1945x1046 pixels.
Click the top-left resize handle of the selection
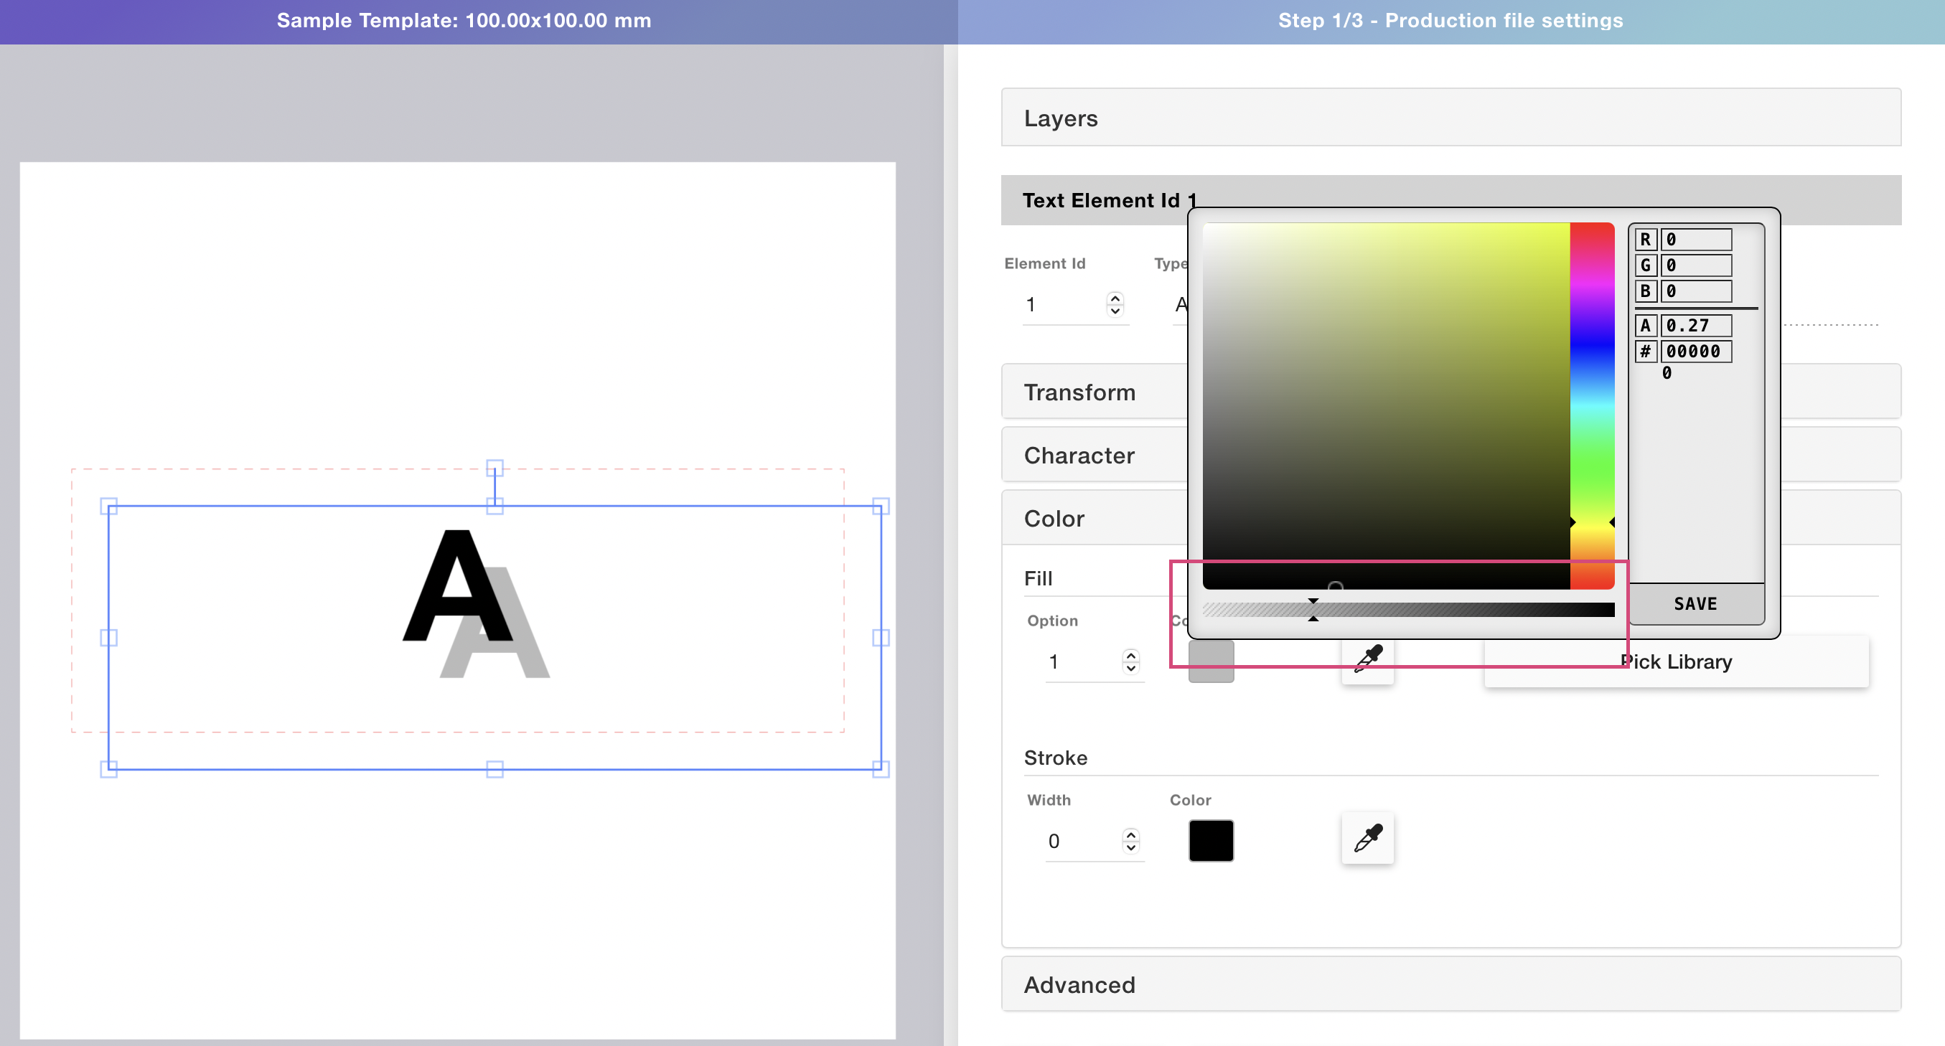point(108,506)
